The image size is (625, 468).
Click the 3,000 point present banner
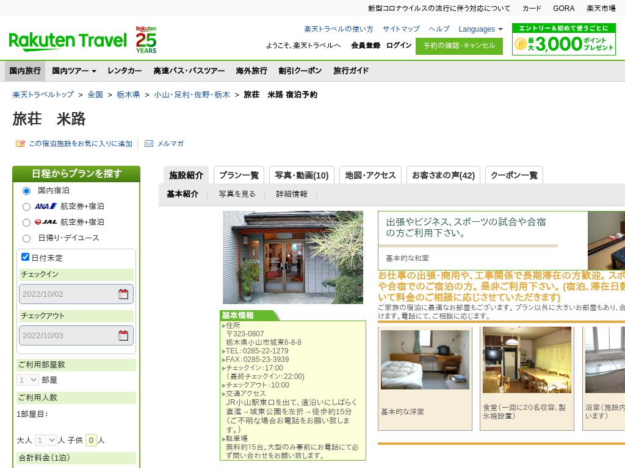pos(563,40)
